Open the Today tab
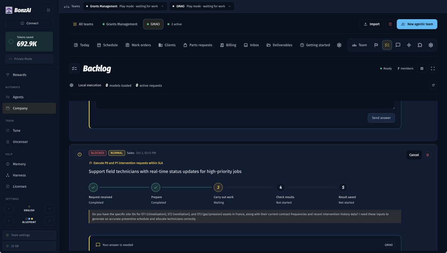447x253 pixels. click(82, 45)
